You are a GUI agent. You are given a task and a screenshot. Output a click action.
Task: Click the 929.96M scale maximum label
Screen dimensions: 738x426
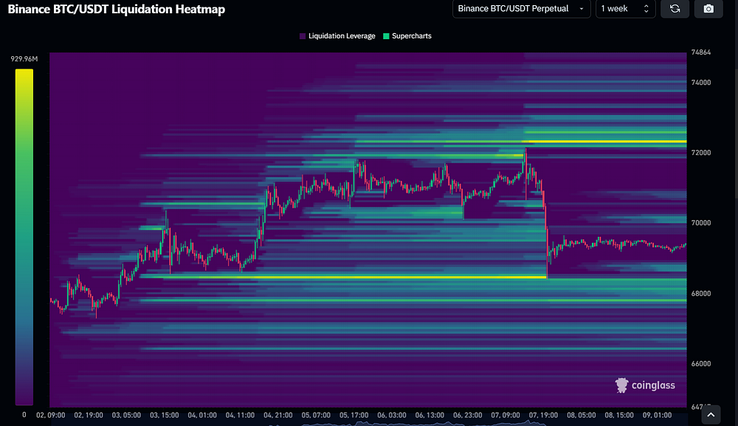24,59
